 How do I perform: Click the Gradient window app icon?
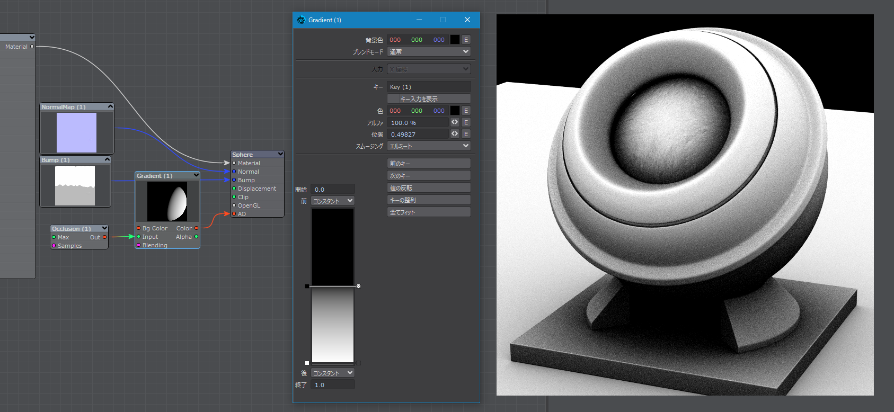point(301,20)
